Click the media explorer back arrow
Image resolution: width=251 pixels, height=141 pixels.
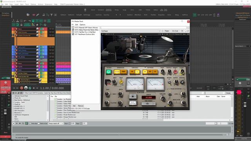click(13, 93)
